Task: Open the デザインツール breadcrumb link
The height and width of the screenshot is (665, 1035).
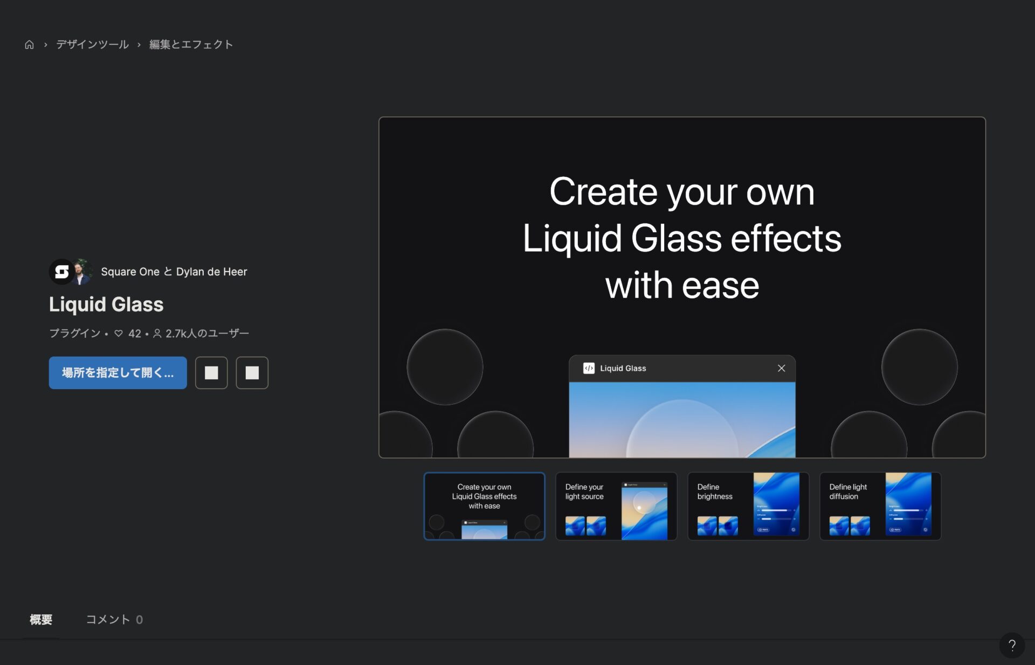Action: tap(92, 45)
